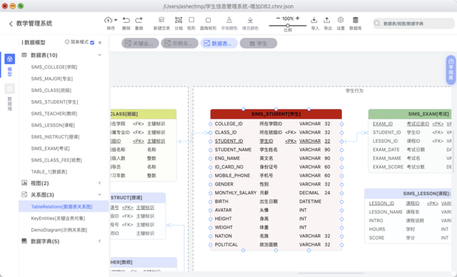The width and height of the screenshot is (457, 277).
Task: Click the 关系图 icon in tree
Action: click(24, 195)
